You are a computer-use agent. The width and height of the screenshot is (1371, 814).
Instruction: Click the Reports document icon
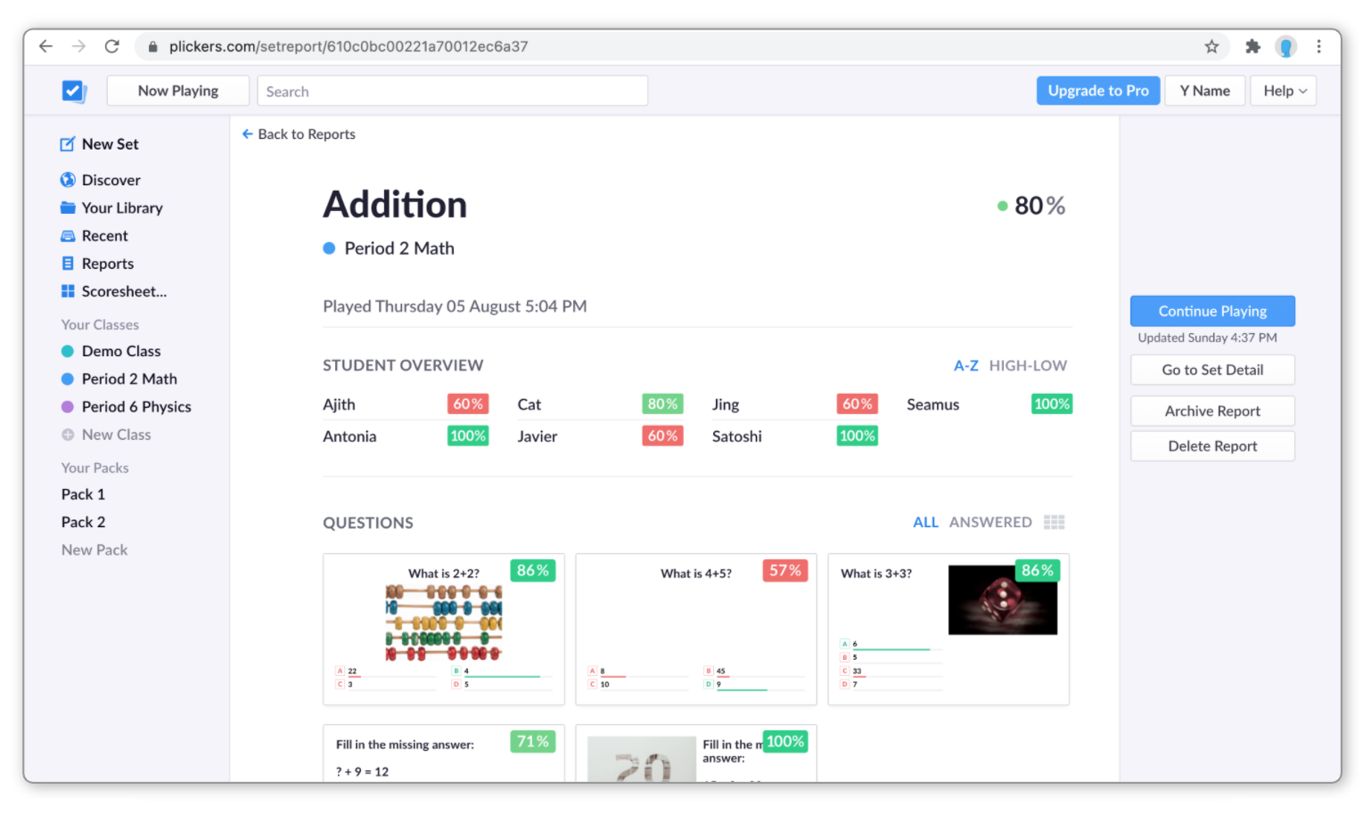68,264
